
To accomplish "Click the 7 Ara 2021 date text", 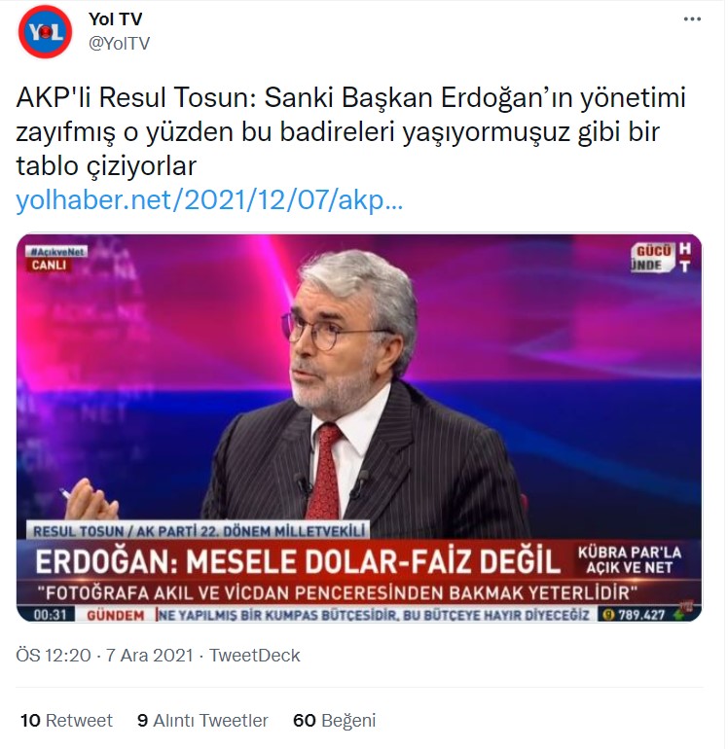I will coord(149,656).
